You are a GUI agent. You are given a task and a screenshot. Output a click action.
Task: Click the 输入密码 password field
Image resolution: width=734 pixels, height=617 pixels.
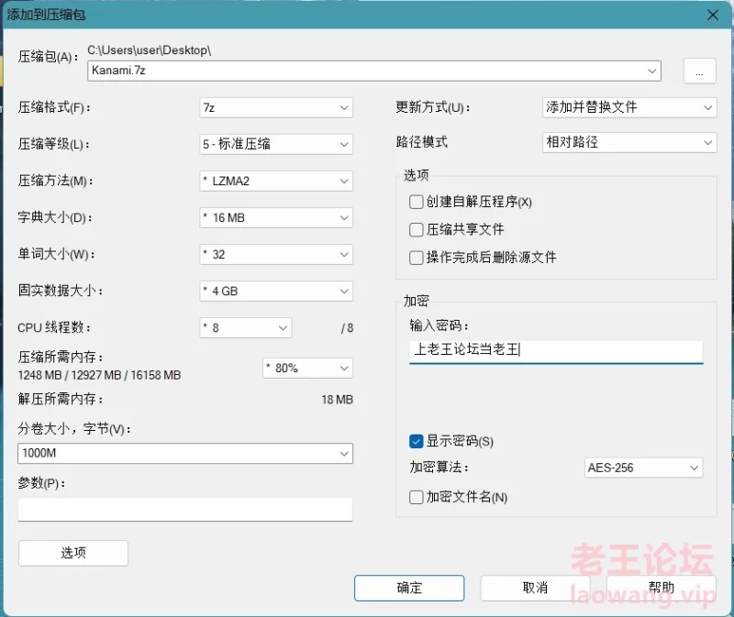click(x=556, y=351)
